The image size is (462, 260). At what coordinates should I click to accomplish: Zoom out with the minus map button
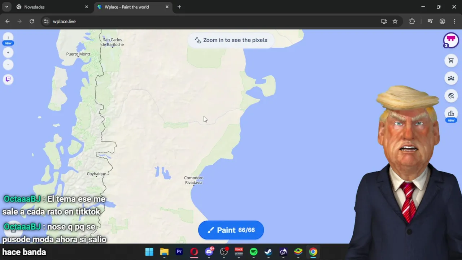[8, 65]
